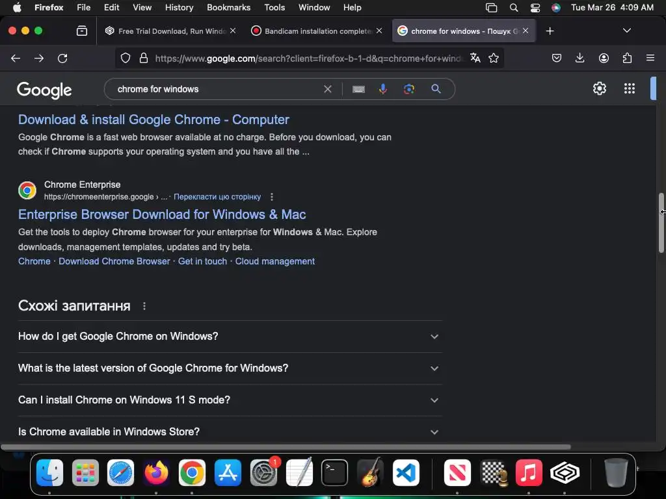Start Google voice search microphone
666x499 pixels.
pos(383,89)
